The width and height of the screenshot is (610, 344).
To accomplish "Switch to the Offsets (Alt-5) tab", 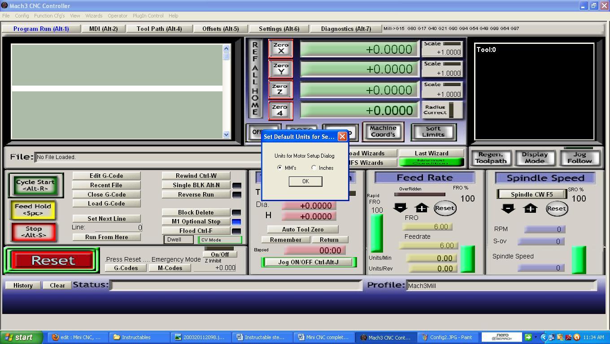I will (220, 29).
